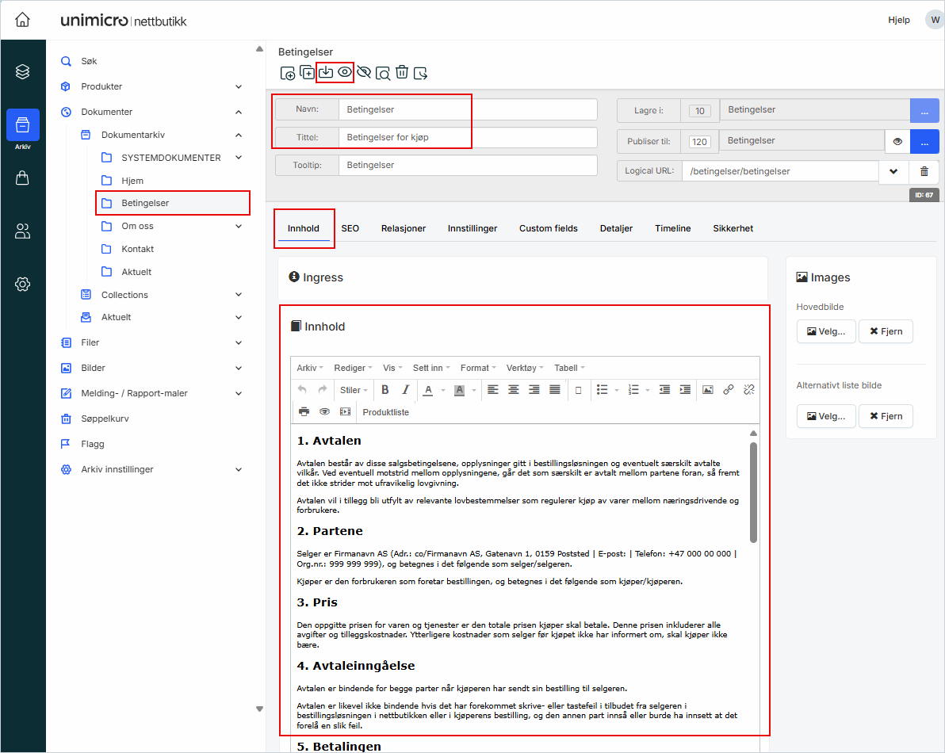The width and height of the screenshot is (945, 753).
Task: Click the eye button next to Publiser til
Action: point(897,141)
